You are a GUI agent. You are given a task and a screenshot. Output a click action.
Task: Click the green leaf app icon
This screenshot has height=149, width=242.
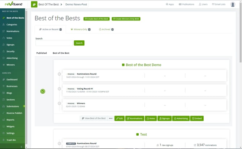click(34, 4)
